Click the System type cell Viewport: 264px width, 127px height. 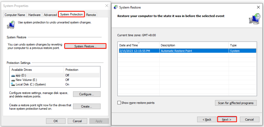[242, 51]
